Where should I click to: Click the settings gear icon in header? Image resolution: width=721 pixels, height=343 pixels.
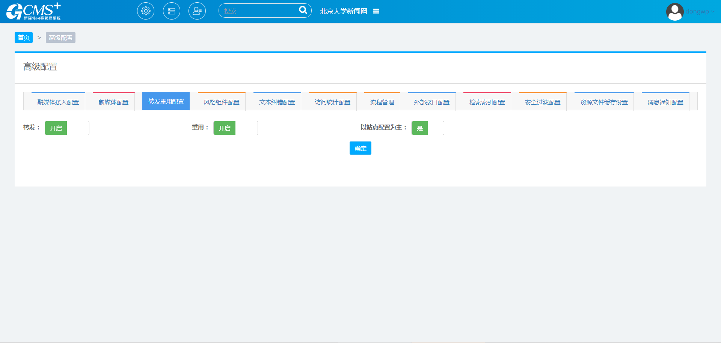tap(146, 11)
